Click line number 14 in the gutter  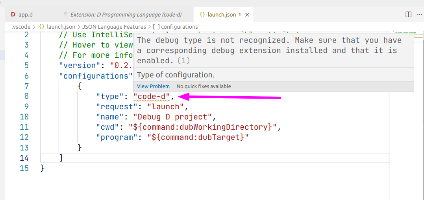coord(24,158)
